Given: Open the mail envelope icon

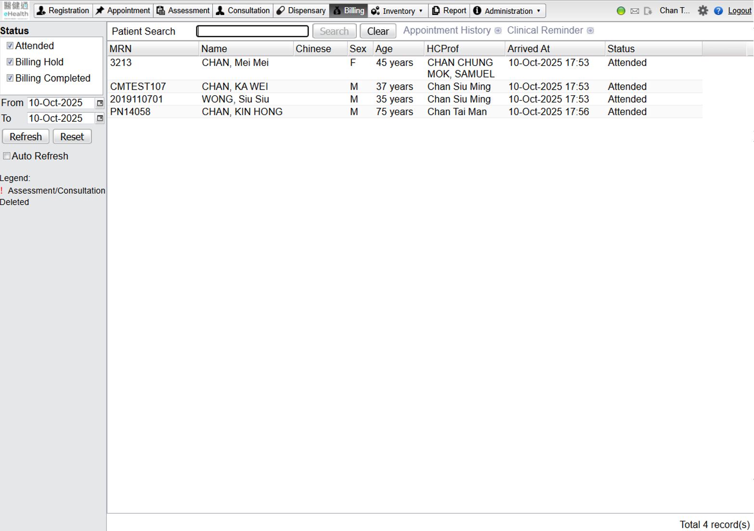Looking at the screenshot, I should click(635, 11).
